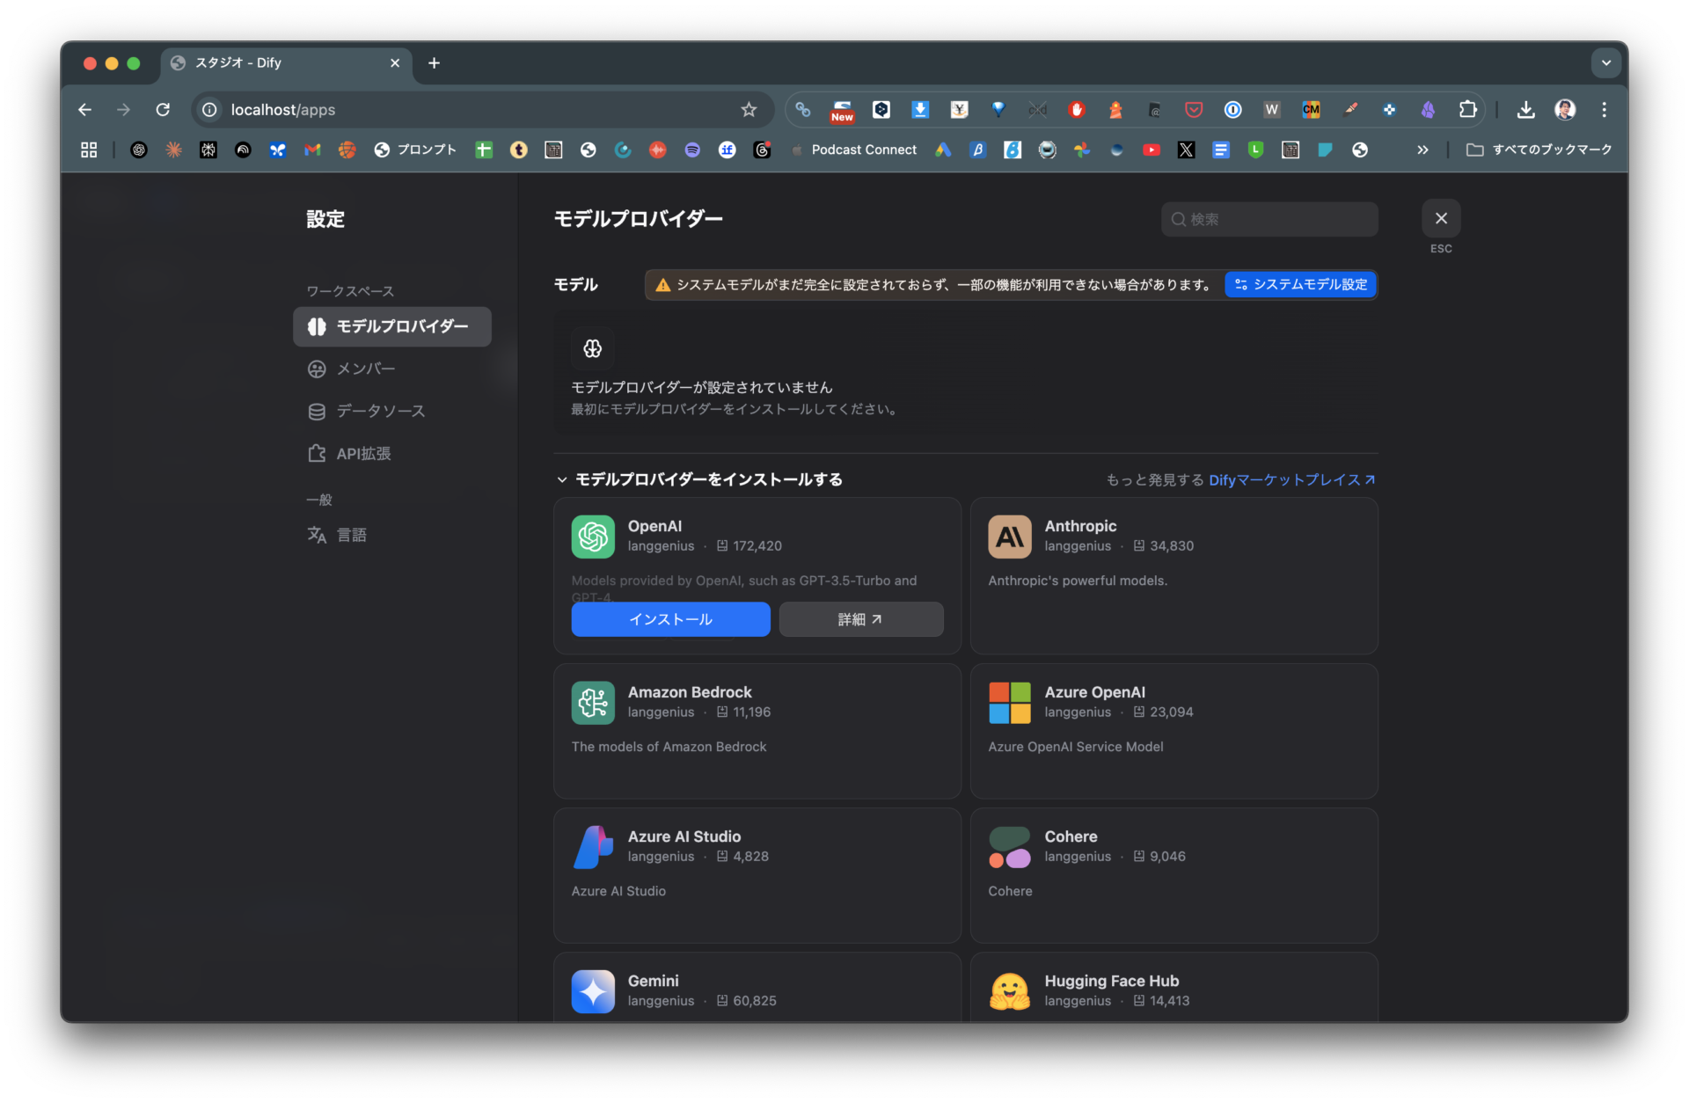This screenshot has height=1103, width=1689.
Task: Click the Gemini provider icon
Action: (x=593, y=990)
